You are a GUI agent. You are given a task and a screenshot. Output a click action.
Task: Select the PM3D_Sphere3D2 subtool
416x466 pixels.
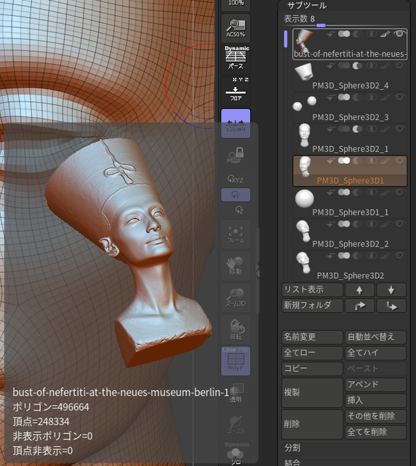(350, 267)
